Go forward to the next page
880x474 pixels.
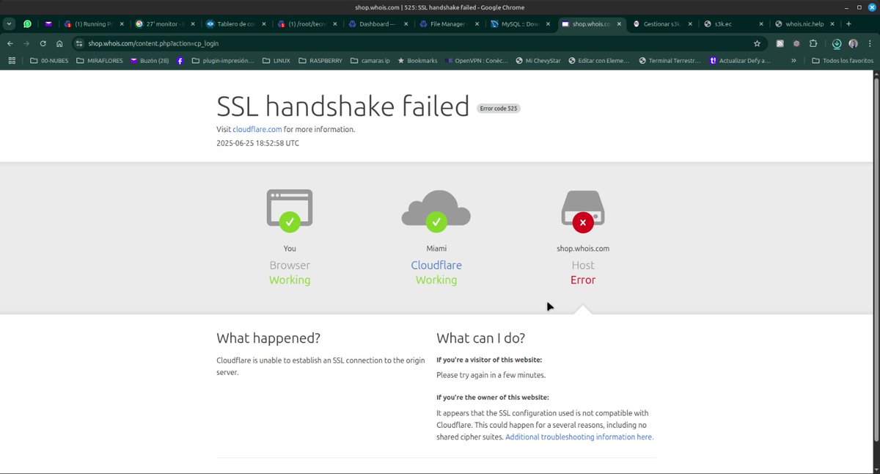pyautogui.click(x=26, y=43)
